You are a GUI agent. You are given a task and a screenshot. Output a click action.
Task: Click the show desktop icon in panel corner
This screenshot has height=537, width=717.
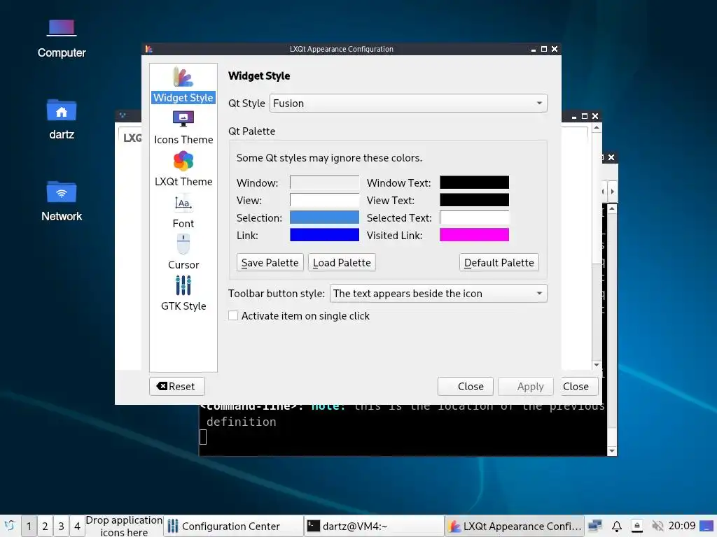(x=706, y=526)
